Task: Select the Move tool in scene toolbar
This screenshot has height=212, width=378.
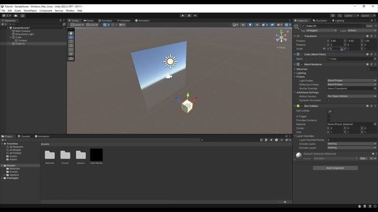Action: tap(71, 37)
